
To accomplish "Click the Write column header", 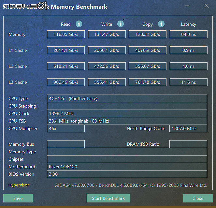I will [107, 24].
